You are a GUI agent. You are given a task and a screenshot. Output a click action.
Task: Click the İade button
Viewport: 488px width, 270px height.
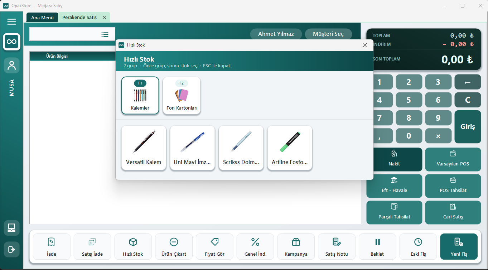52,247
